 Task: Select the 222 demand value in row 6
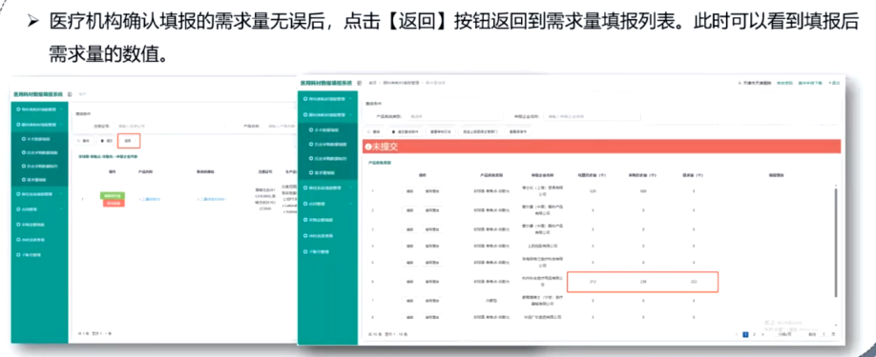coord(694,282)
